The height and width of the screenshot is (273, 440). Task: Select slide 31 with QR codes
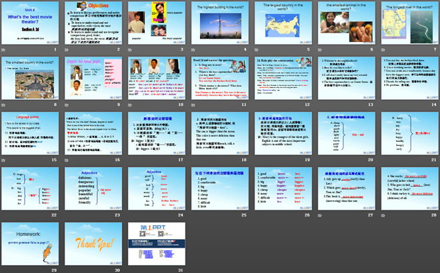tap(157, 244)
